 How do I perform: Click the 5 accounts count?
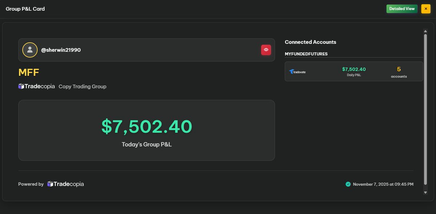pos(399,69)
